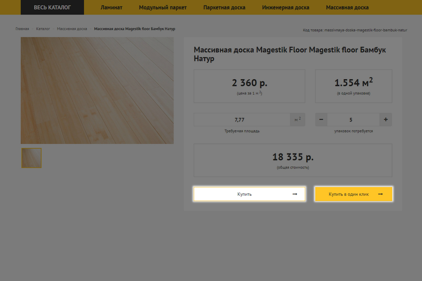The width and height of the screenshot is (422, 281).
Task: Click the total cost 18 335 р. box
Action: [293, 160]
